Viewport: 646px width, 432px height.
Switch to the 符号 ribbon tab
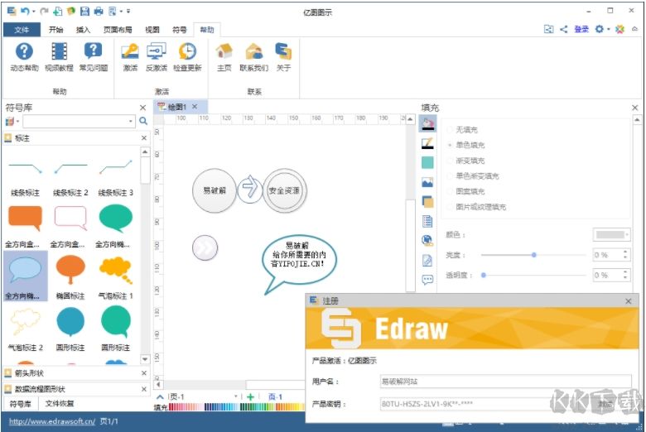pyautogui.click(x=179, y=30)
